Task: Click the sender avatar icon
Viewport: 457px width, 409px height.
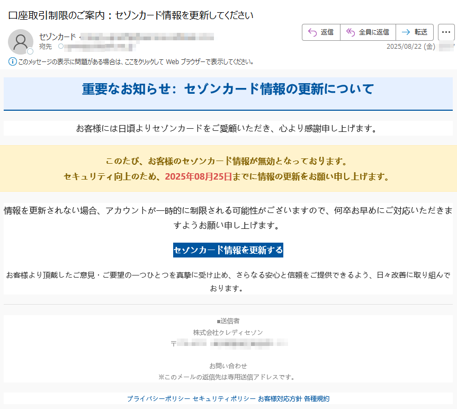Action: coord(21,42)
